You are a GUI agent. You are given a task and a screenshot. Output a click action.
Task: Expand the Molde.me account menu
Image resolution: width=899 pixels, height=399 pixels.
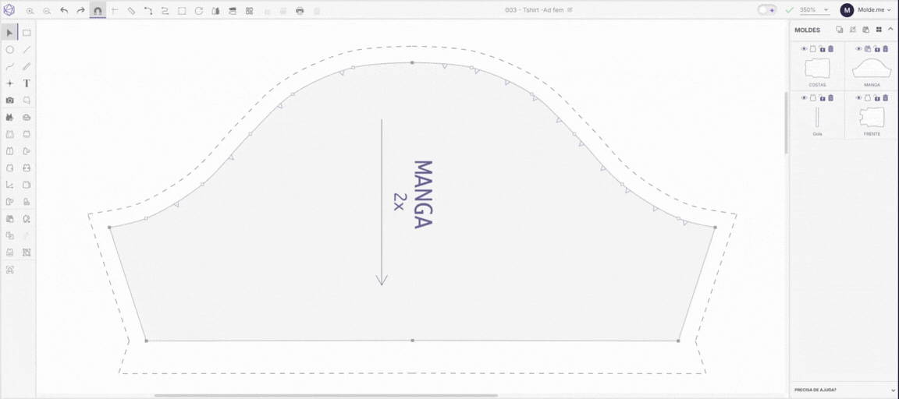[x=865, y=9]
